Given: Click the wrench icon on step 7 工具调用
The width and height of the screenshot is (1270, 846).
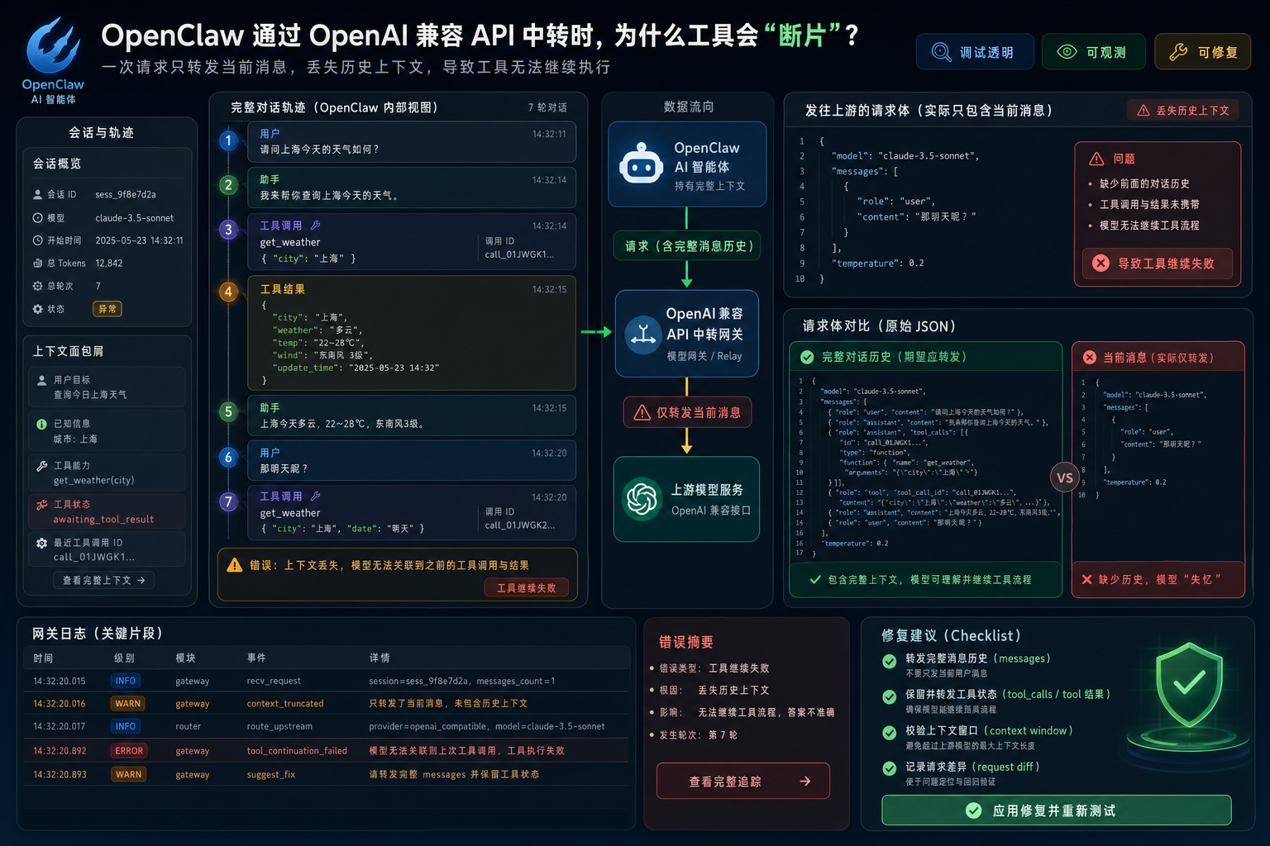Looking at the screenshot, I should pos(315,496).
